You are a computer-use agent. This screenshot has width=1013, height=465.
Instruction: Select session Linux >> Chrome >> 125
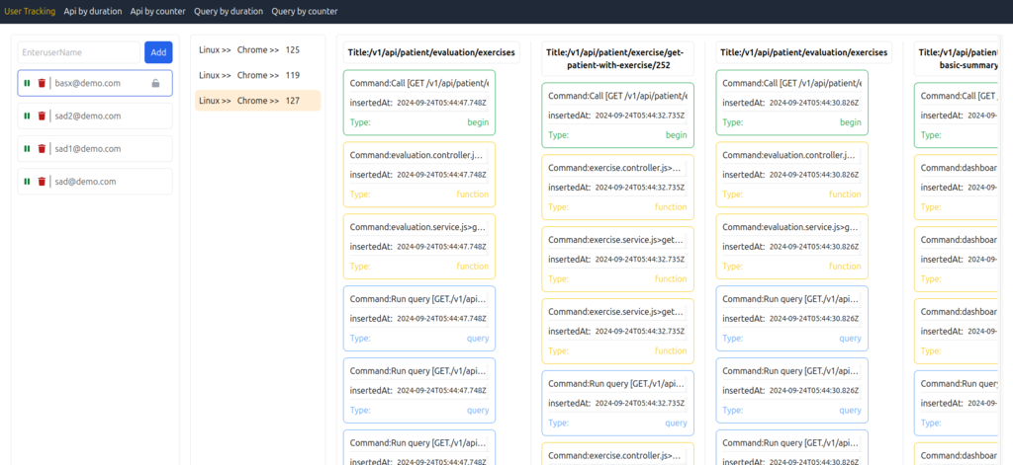click(258, 49)
